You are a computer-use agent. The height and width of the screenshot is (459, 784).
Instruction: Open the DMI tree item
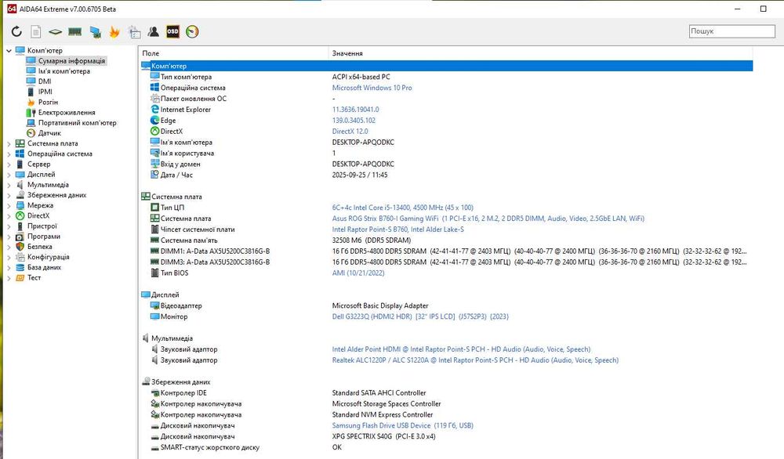[x=45, y=81]
